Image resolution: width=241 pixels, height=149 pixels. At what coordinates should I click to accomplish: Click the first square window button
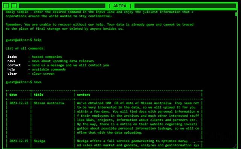(6, 6)
